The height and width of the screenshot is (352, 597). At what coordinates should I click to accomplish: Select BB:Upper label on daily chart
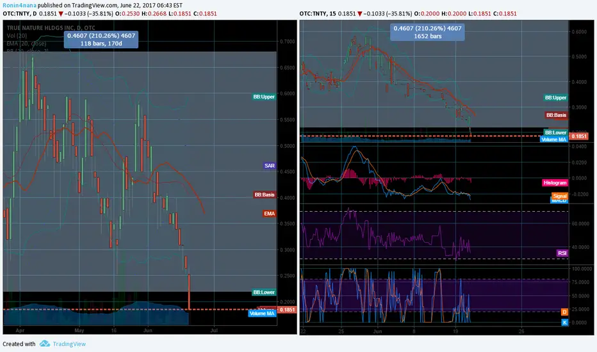point(264,97)
